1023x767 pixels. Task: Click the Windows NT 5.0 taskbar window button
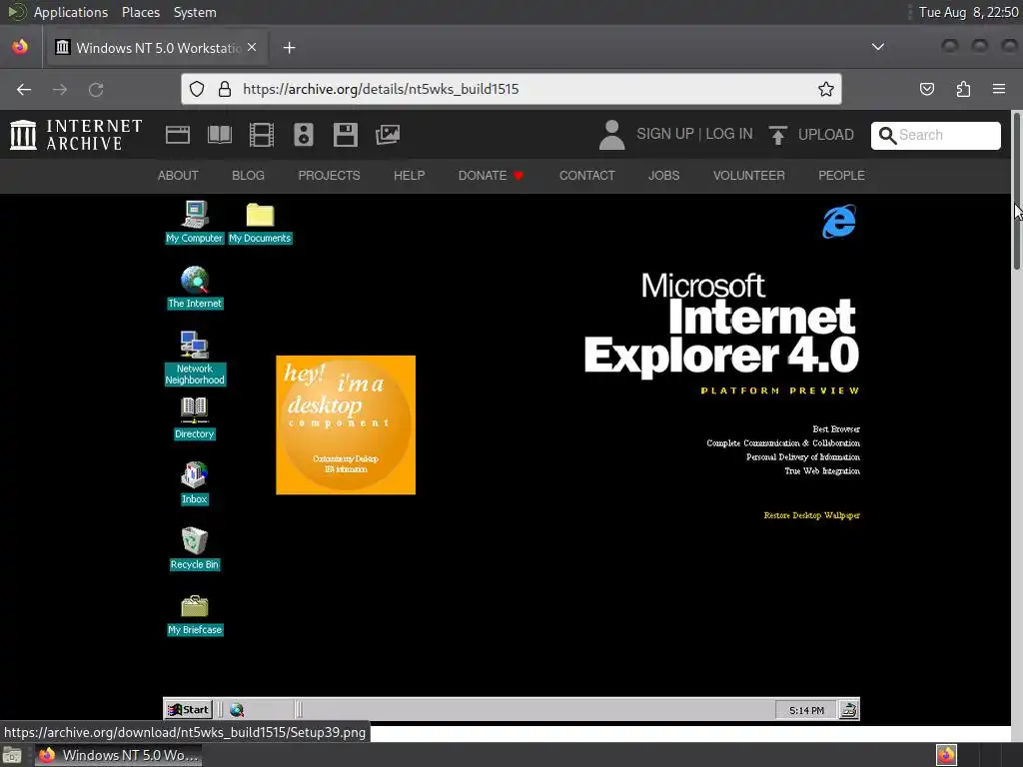point(118,755)
